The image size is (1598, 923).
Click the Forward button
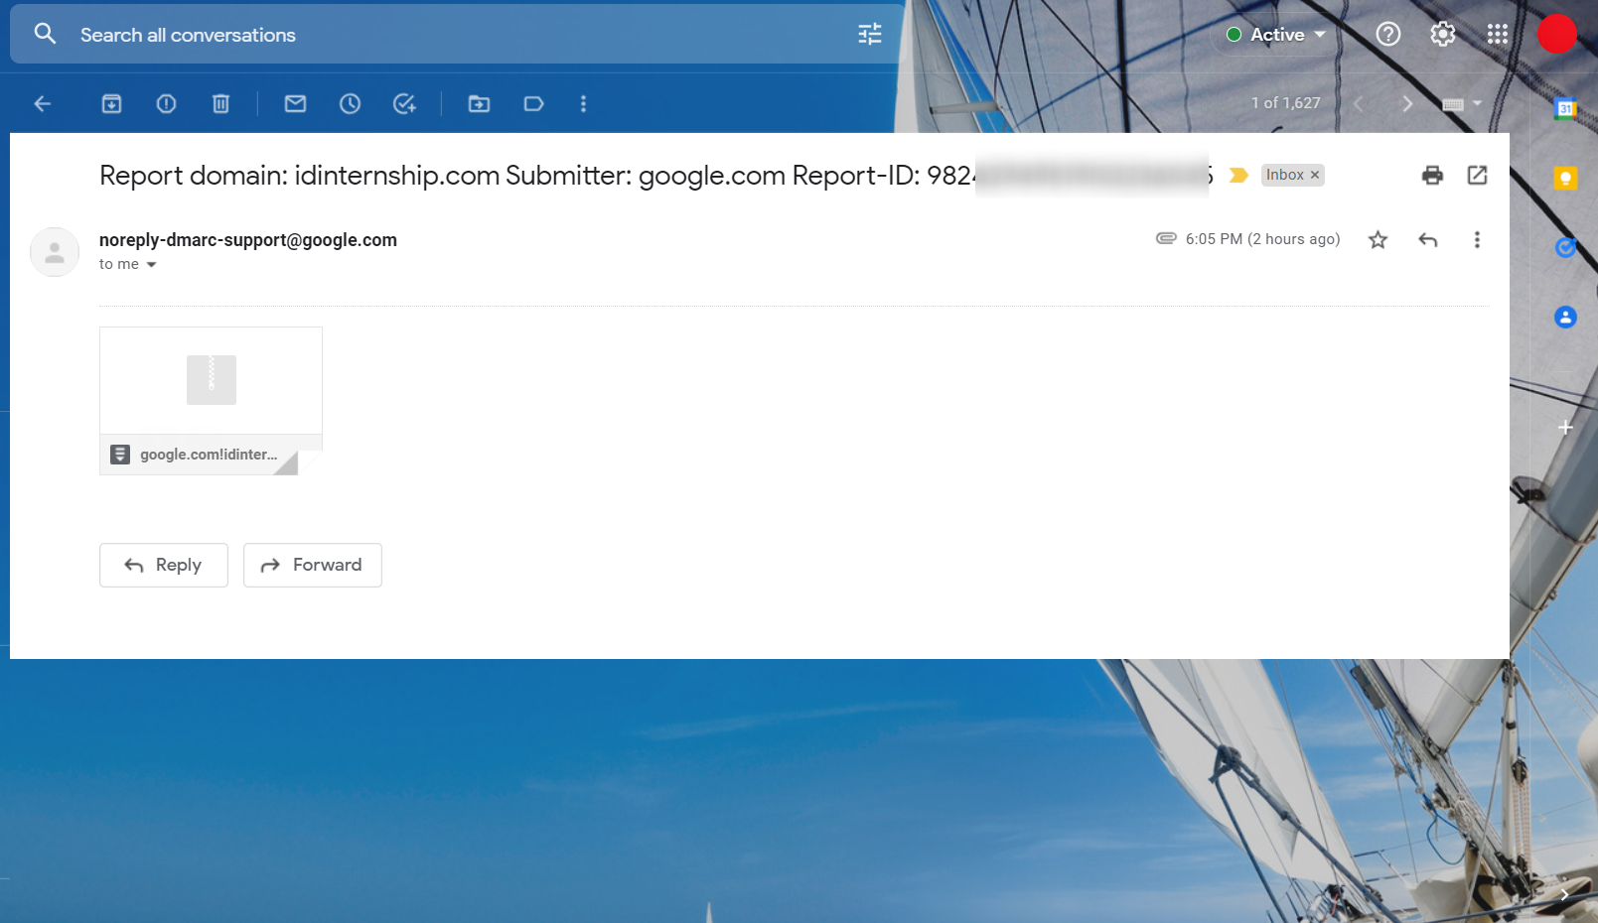tap(313, 565)
